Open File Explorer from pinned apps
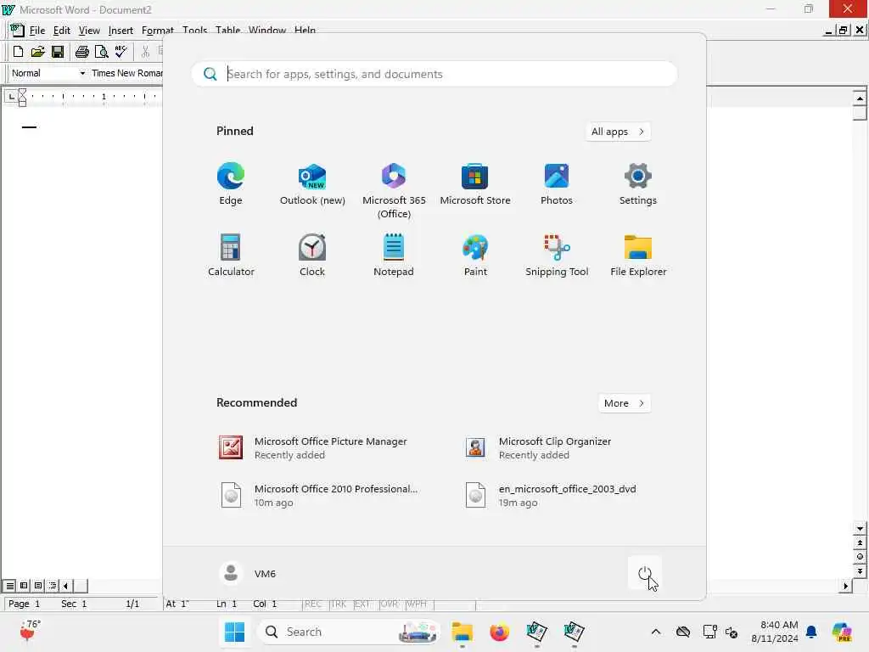Image resolution: width=869 pixels, height=652 pixels. [638, 255]
